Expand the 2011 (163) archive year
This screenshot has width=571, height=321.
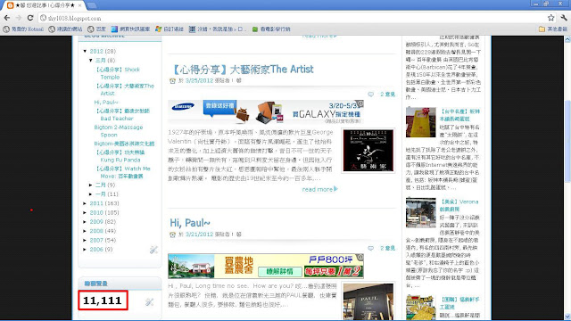85,203
